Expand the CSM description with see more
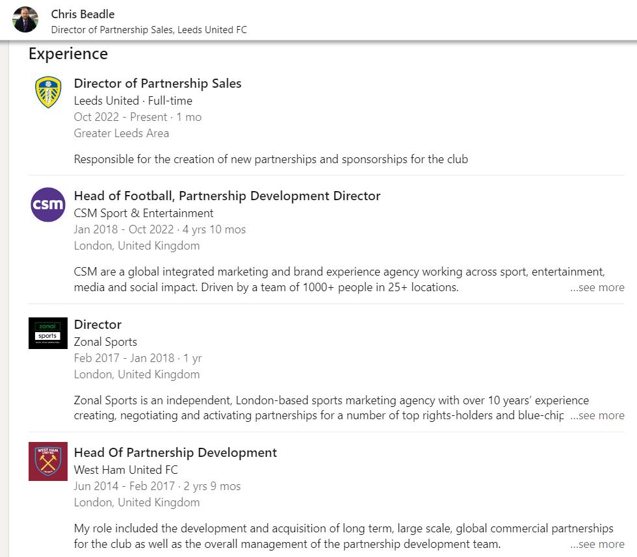Viewport: 637px width, 557px height. (x=597, y=287)
